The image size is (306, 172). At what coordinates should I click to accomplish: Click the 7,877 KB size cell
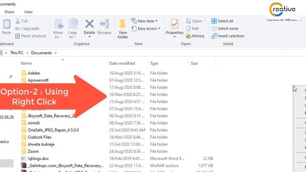206,166
